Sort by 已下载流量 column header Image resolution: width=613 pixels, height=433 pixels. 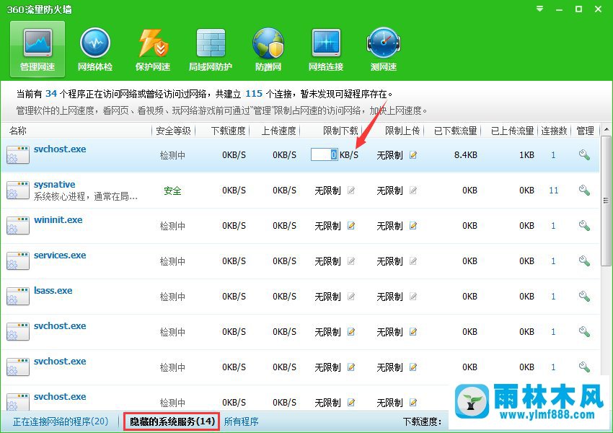(x=456, y=131)
